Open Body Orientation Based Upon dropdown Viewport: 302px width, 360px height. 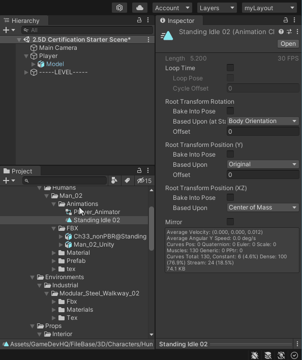[263, 121]
